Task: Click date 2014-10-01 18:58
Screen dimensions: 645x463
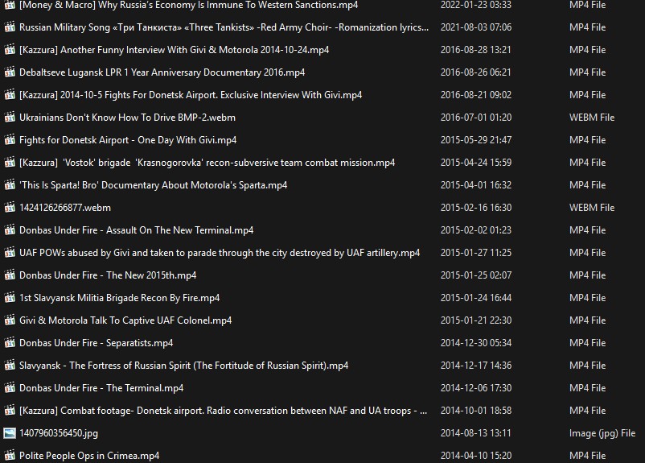Action: [x=476, y=411]
